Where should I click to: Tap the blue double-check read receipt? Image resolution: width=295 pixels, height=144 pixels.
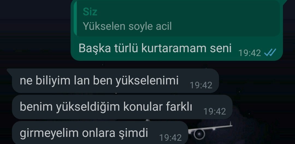click(270, 52)
